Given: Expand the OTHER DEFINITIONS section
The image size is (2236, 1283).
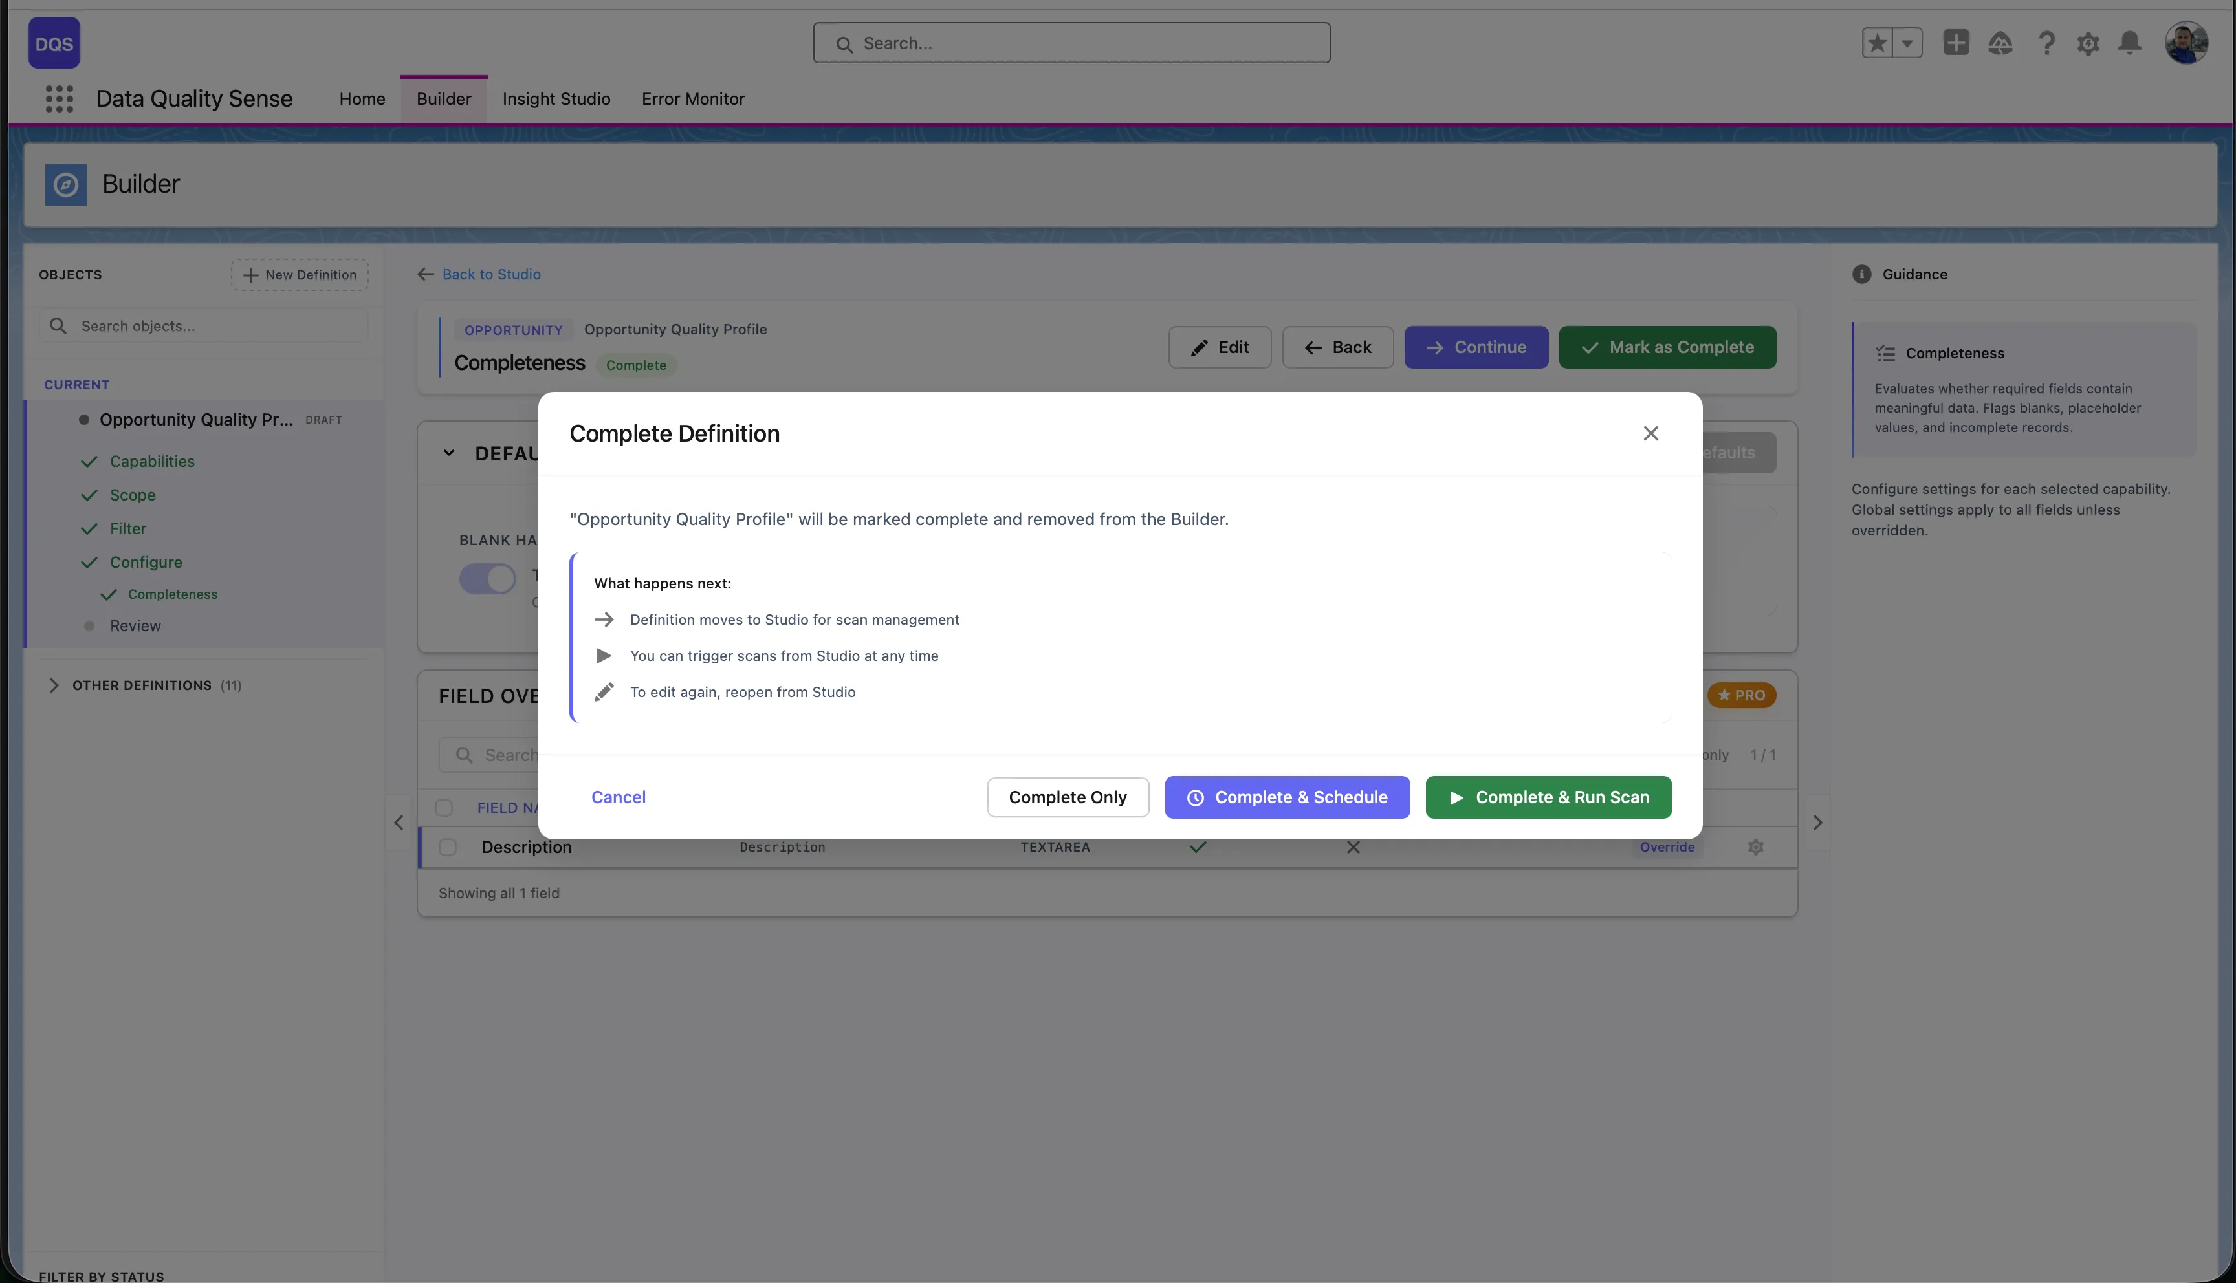Looking at the screenshot, I should coord(54,685).
